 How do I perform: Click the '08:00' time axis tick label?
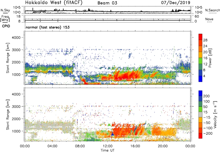[80, 146]
